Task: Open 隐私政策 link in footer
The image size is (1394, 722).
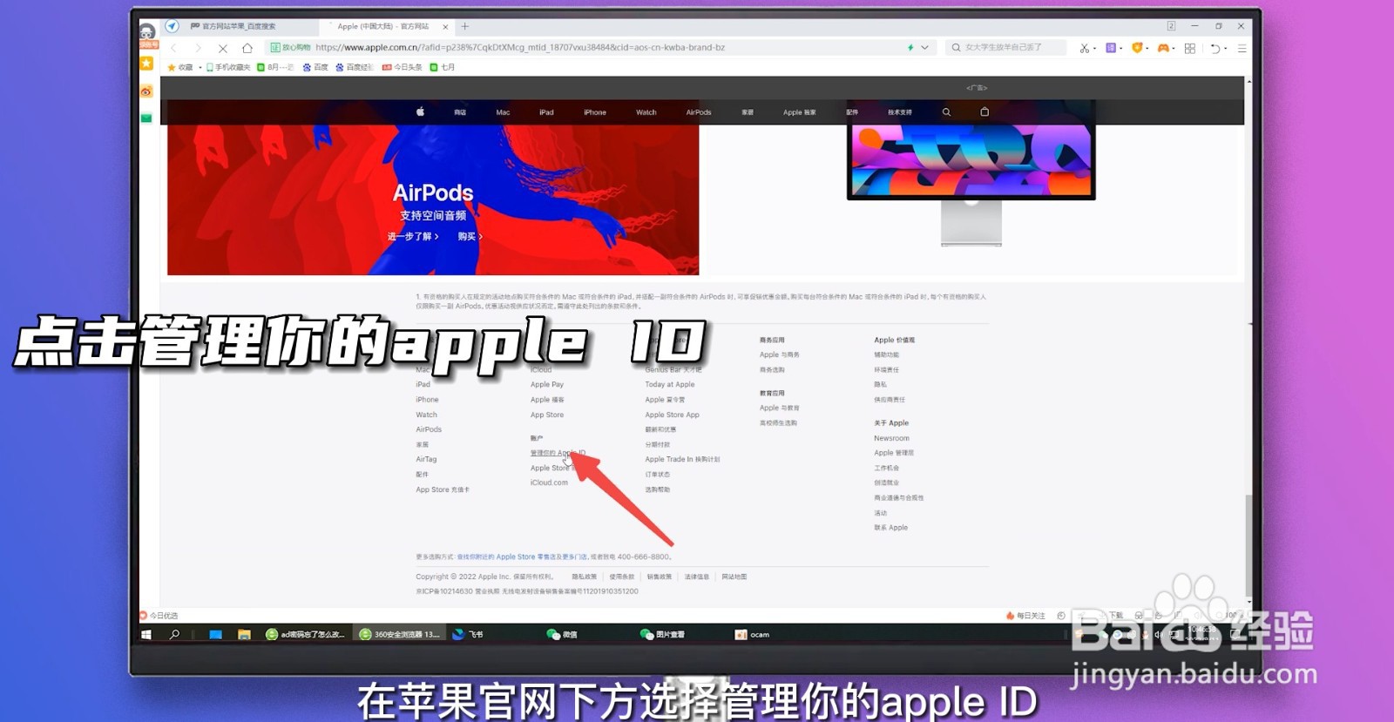Action: point(584,577)
